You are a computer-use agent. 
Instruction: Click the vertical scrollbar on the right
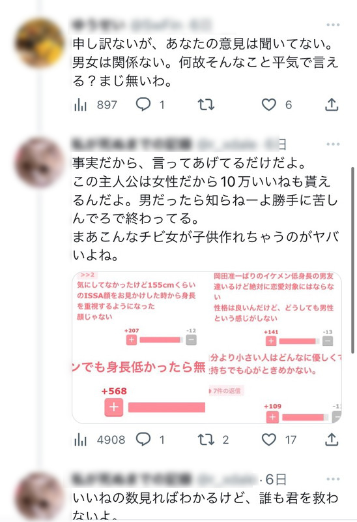pyautogui.click(x=352, y=260)
